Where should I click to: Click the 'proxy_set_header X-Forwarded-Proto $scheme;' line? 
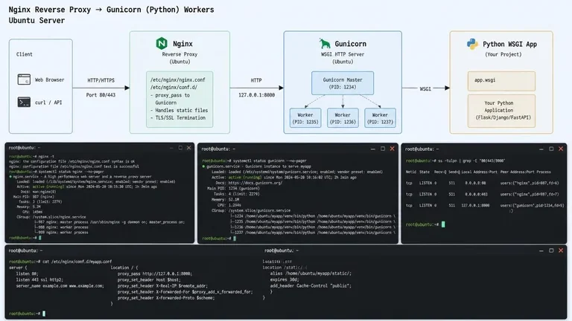(x=166, y=298)
